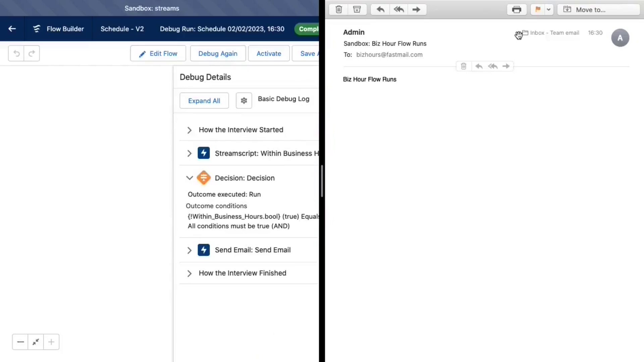Redo the flow change

[32, 53]
